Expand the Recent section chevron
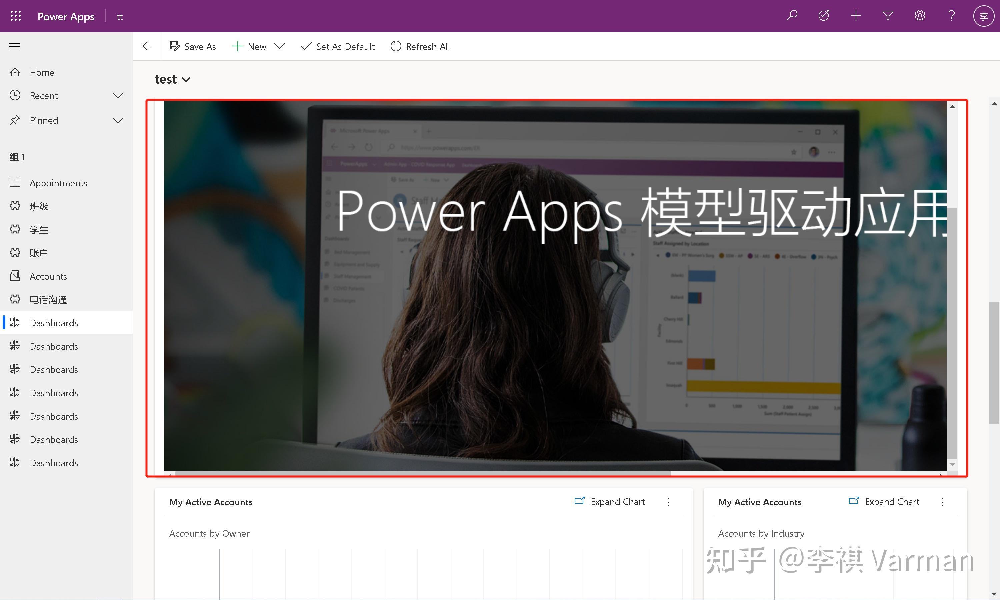This screenshot has width=1000, height=600. [x=118, y=96]
